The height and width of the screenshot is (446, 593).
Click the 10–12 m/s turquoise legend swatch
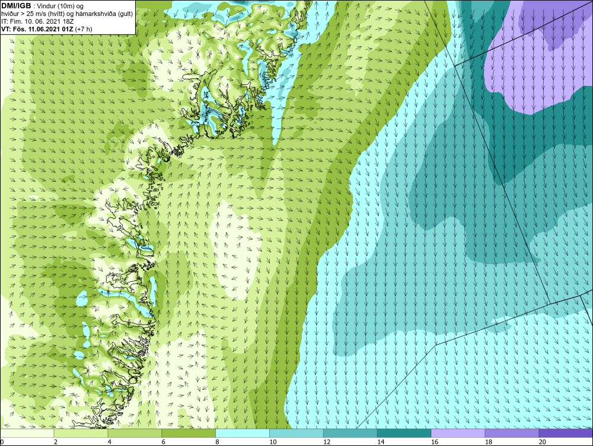click(296, 433)
